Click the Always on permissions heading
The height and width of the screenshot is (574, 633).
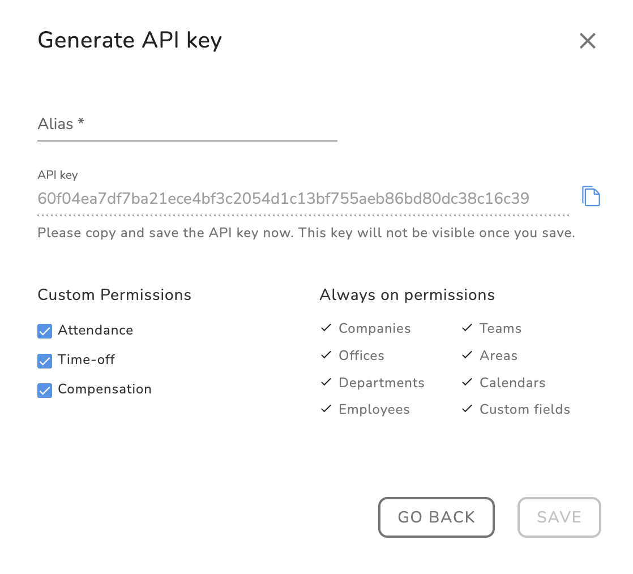(x=407, y=295)
